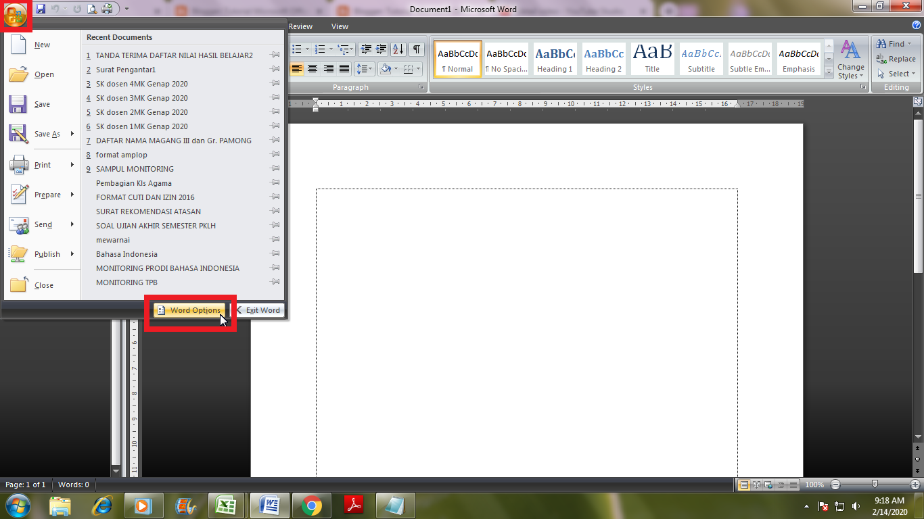
Task: Pin TANDA TERIMA DAFTAR NILAI HASIL BELAJAR2 document
Action: [x=275, y=55]
